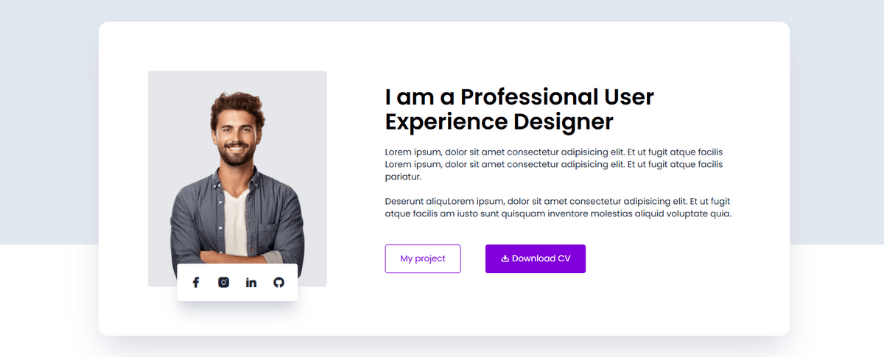Image resolution: width=884 pixels, height=357 pixels.
Task: Open the LinkedIn icon link
Action: [x=251, y=283]
